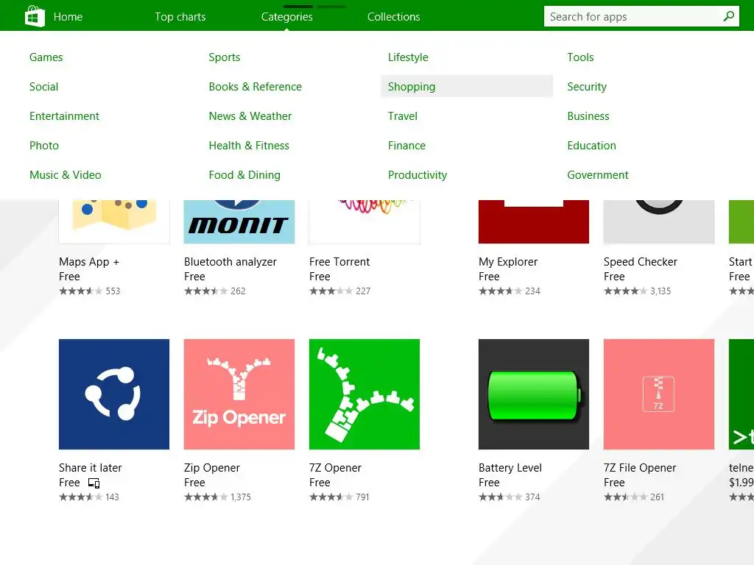Open the Collections tab
Image resolution: width=754 pixels, height=565 pixels.
393,17
